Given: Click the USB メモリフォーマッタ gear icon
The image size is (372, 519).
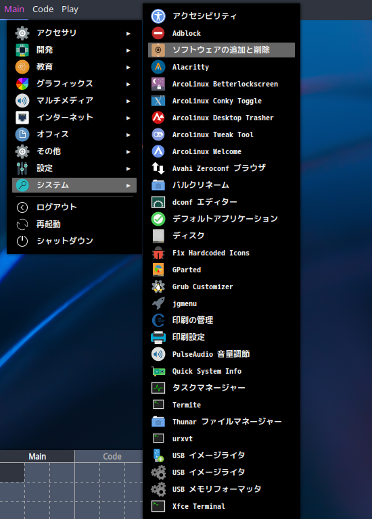Looking at the screenshot, I should coord(158,489).
